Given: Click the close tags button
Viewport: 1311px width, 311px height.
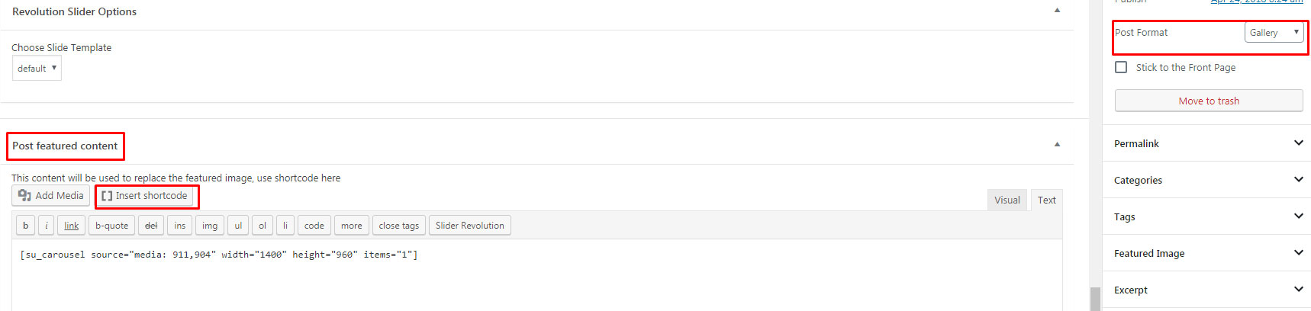Looking at the screenshot, I should click(x=399, y=226).
